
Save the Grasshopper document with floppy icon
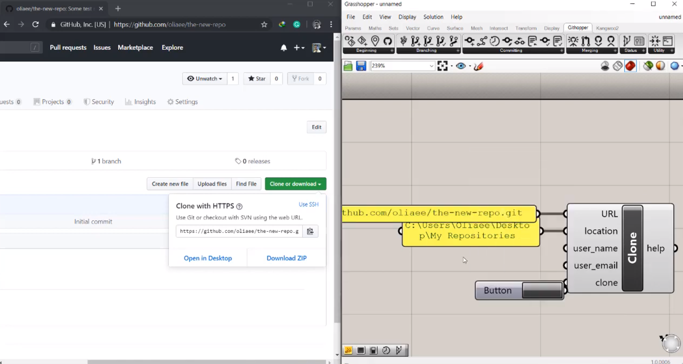pos(361,66)
